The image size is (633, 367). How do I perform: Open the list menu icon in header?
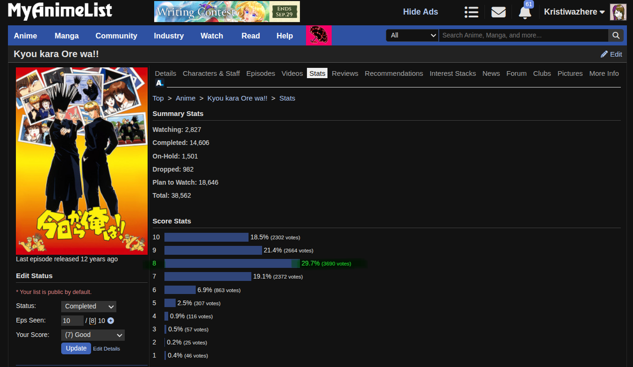pyautogui.click(x=471, y=12)
